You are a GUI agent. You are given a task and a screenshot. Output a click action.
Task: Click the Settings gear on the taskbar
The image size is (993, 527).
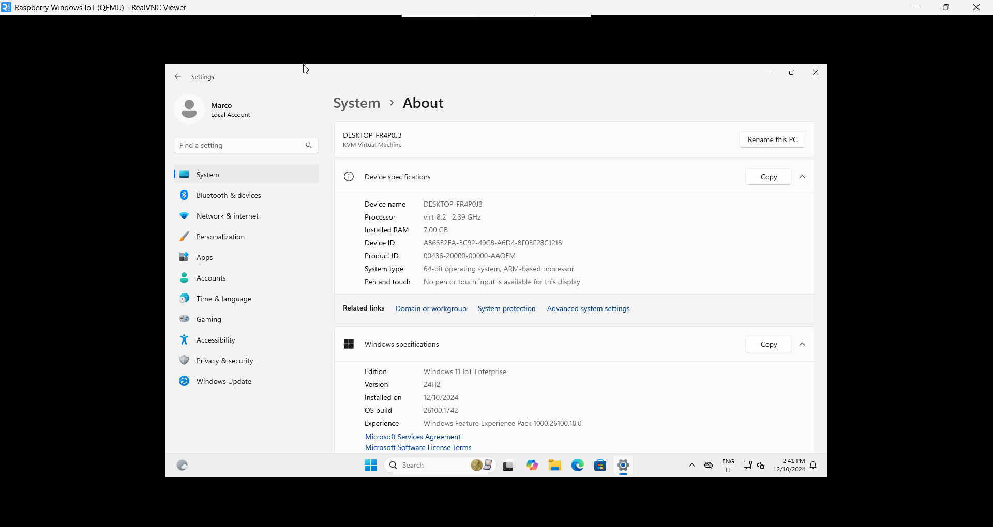[623, 465]
